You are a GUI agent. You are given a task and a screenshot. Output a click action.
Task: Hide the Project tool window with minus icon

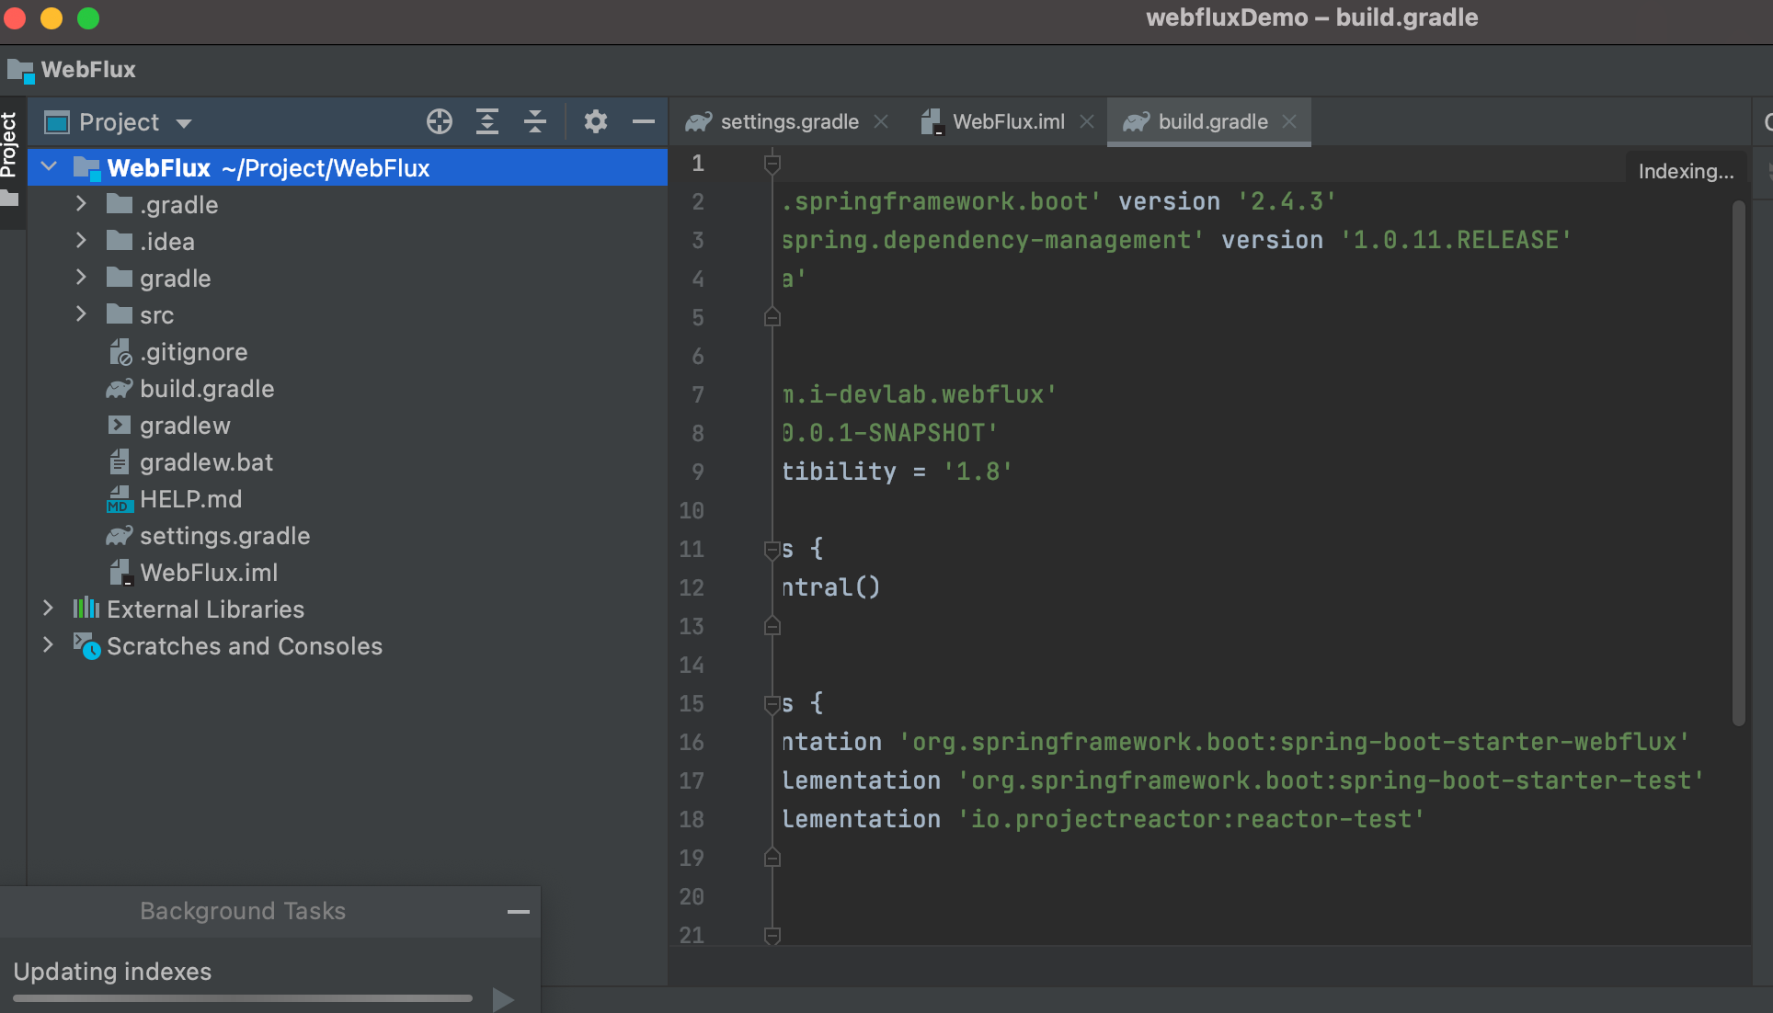(644, 121)
